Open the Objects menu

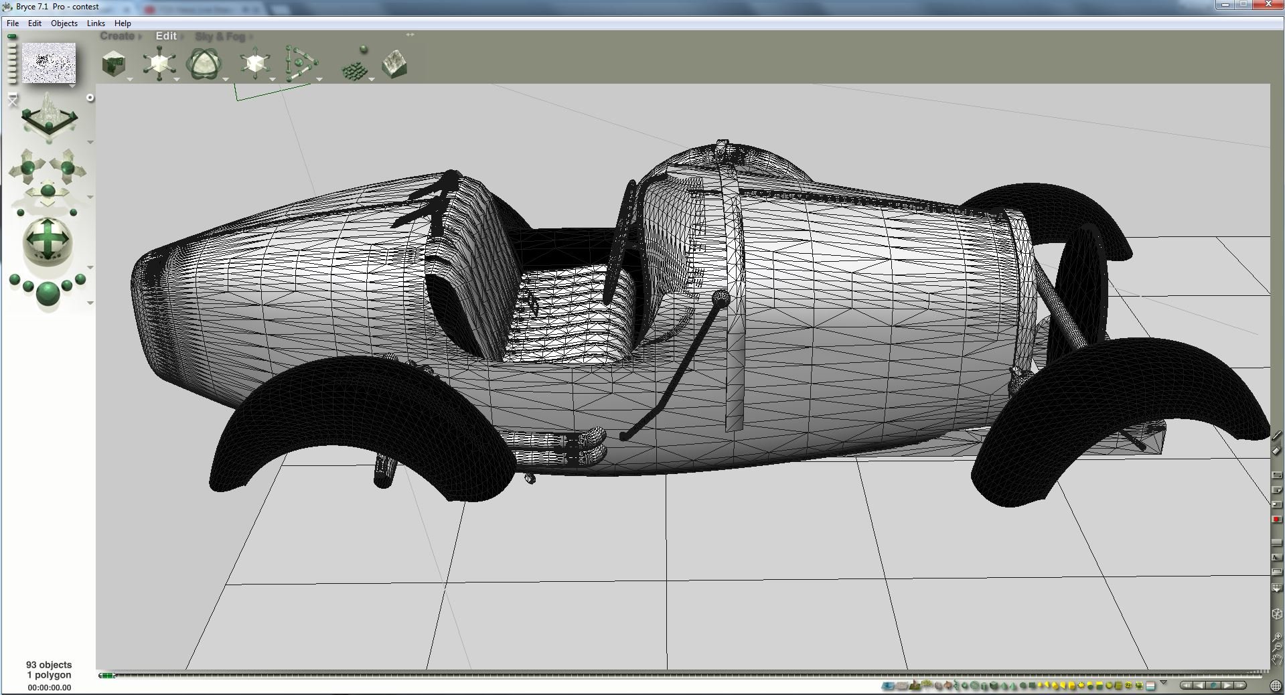click(64, 23)
